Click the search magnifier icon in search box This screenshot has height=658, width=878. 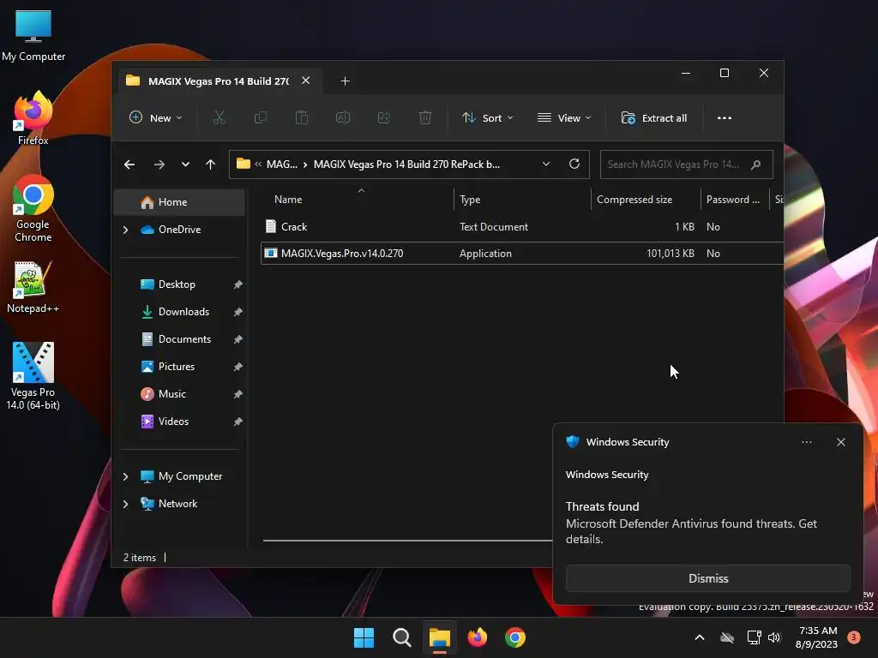tap(755, 164)
